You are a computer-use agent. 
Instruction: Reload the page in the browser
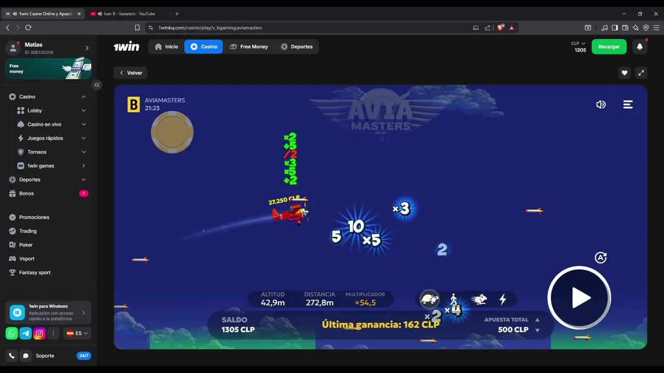[x=28, y=27]
